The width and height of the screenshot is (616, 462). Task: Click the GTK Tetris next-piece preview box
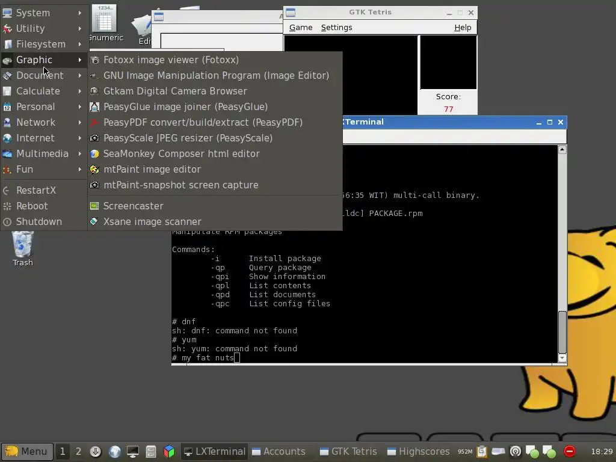[448, 63]
